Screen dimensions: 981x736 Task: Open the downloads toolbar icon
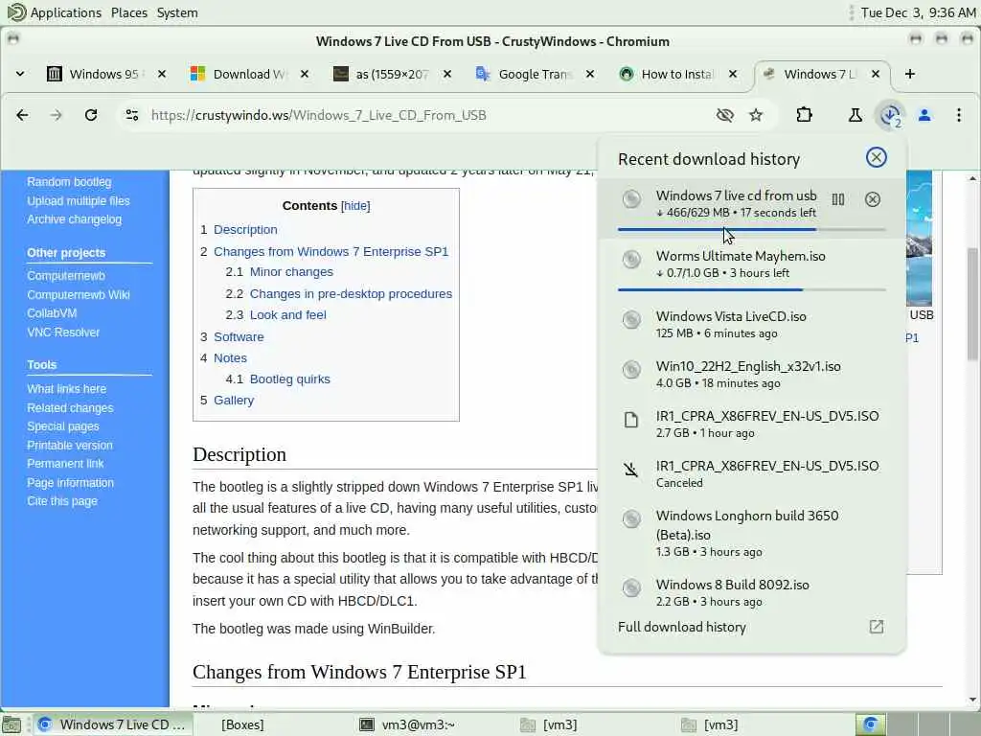point(890,115)
